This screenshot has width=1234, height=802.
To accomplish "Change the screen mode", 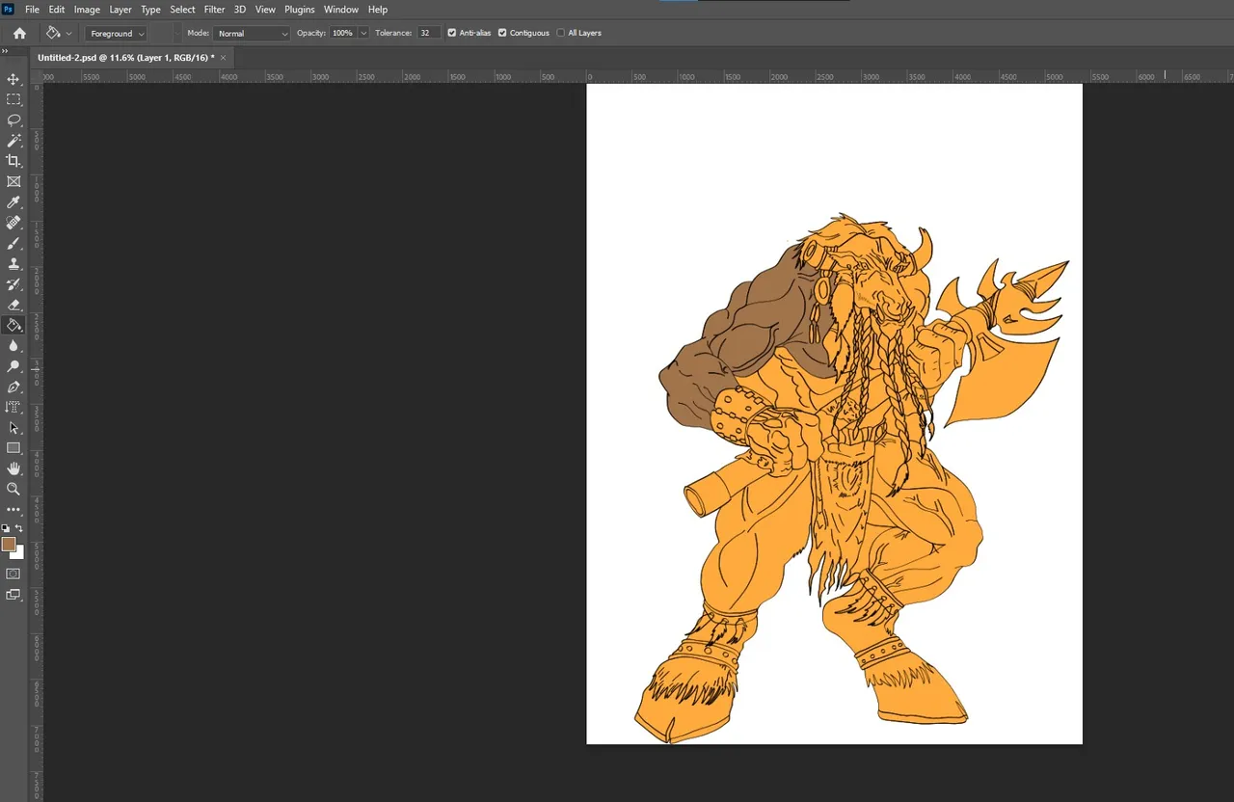I will coord(13,595).
